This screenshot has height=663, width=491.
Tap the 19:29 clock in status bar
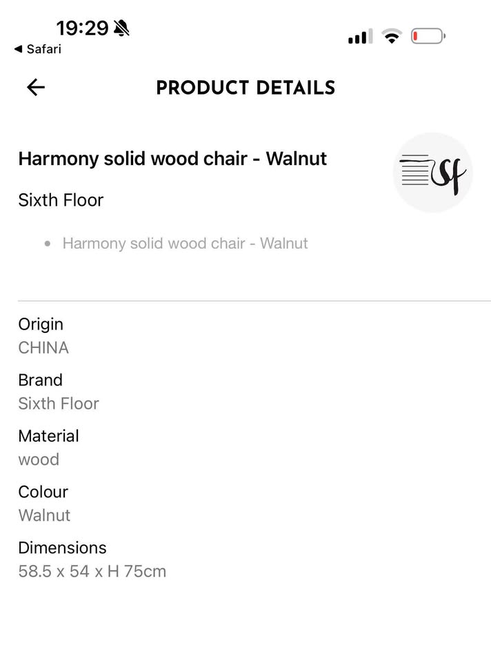[x=82, y=28]
